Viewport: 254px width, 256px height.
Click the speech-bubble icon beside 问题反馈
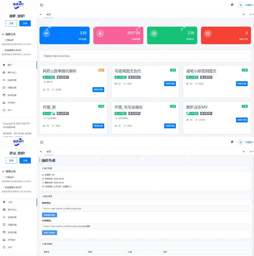point(4,87)
